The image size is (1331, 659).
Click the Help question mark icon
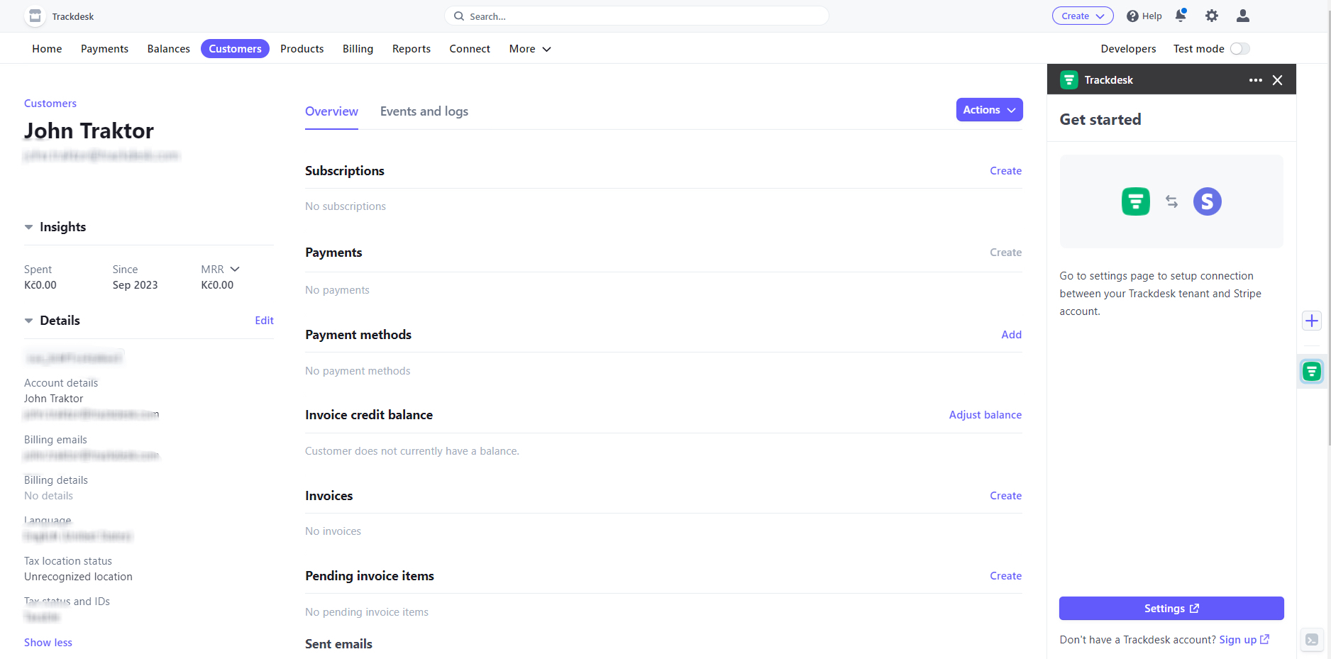(1132, 16)
